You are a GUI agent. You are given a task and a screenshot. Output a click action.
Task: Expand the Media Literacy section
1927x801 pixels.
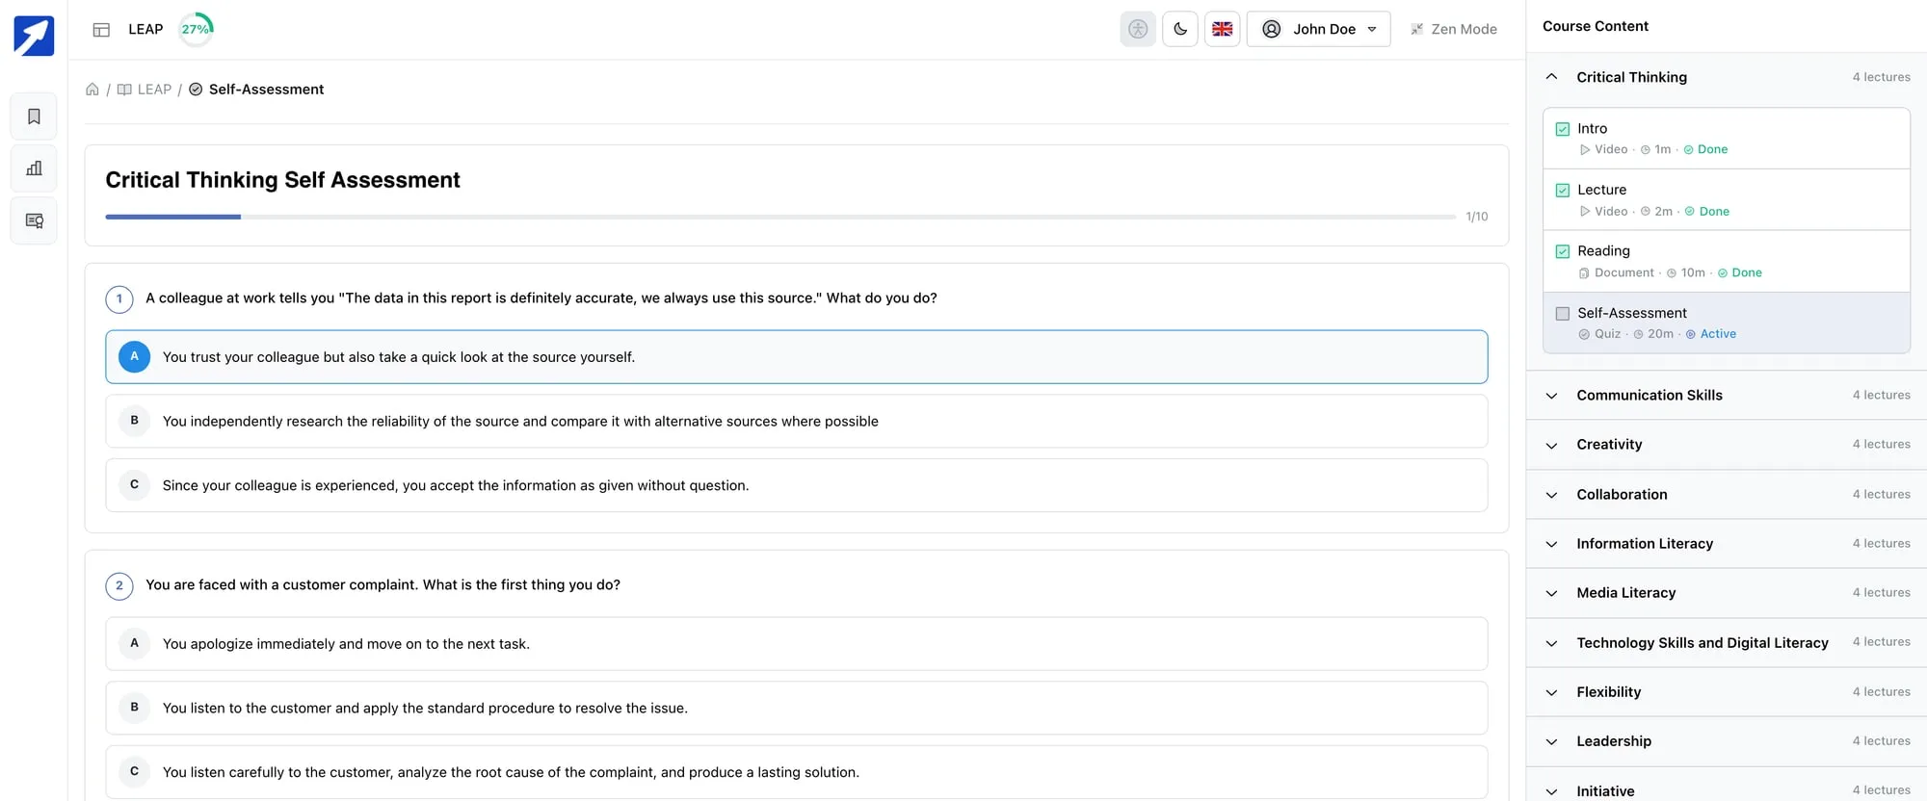tap(1727, 593)
